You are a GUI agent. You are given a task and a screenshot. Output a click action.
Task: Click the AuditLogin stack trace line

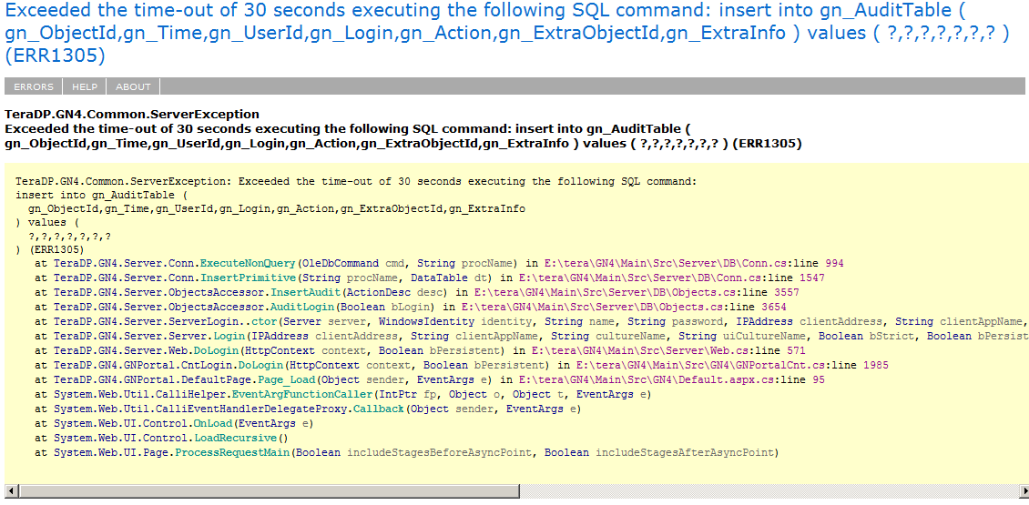coord(410,307)
